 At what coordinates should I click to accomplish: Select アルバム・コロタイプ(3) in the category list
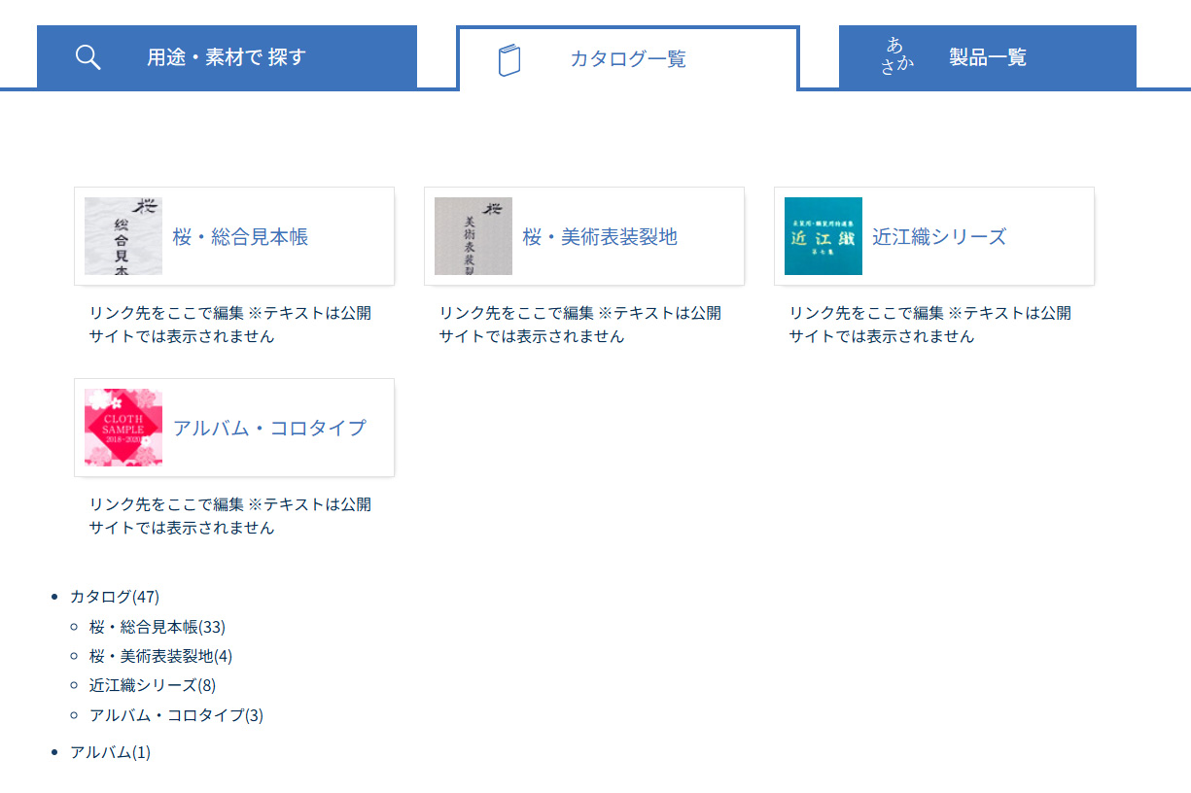click(176, 715)
